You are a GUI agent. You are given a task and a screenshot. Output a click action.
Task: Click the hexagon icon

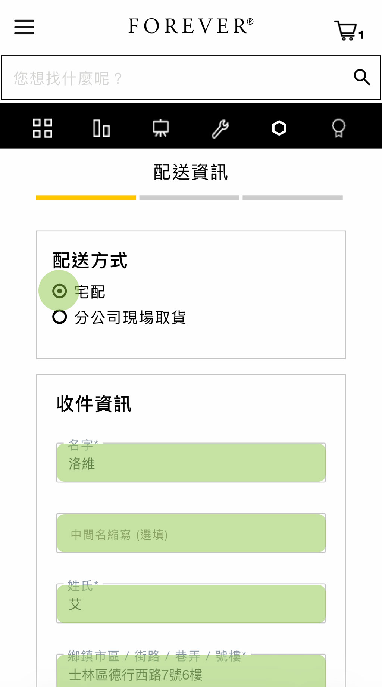click(279, 128)
